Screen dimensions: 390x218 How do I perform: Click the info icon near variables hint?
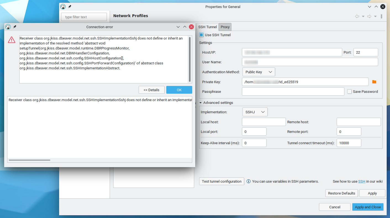coord(248,181)
